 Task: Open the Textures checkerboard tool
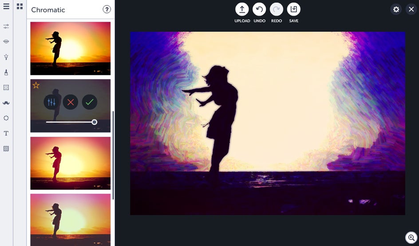point(6,149)
